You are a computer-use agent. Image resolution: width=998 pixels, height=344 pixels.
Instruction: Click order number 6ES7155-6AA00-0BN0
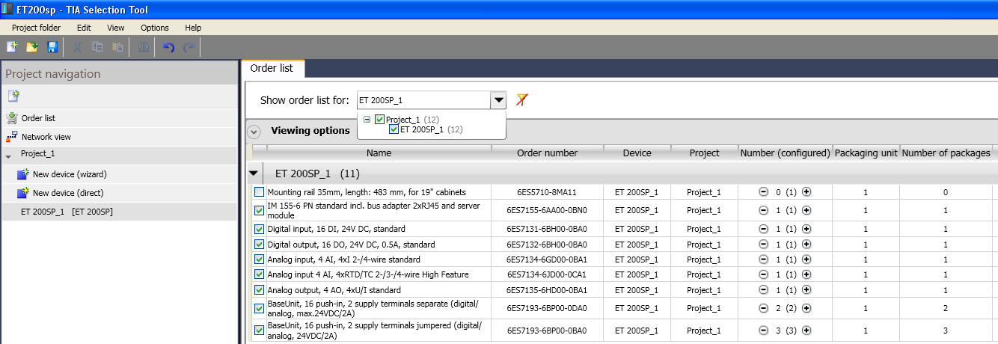[547, 210]
